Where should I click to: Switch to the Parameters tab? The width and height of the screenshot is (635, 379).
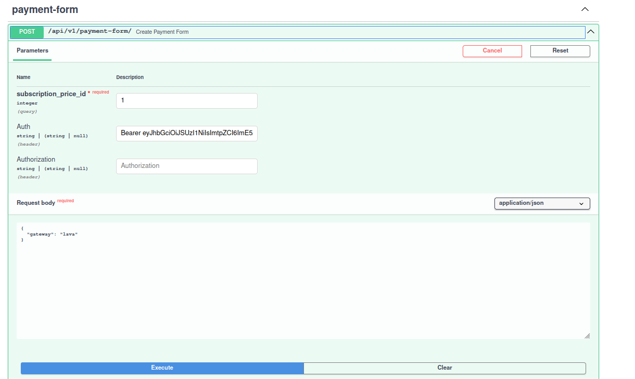click(32, 51)
